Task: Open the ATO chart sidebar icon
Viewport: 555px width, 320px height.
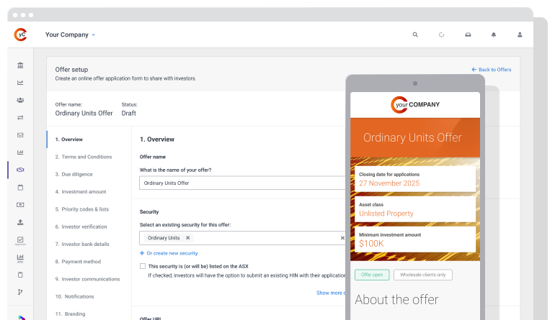Action: tap(20, 258)
